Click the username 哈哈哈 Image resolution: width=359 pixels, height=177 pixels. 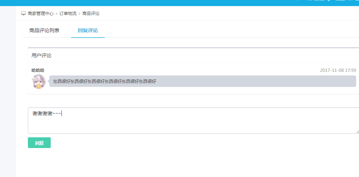(38, 70)
